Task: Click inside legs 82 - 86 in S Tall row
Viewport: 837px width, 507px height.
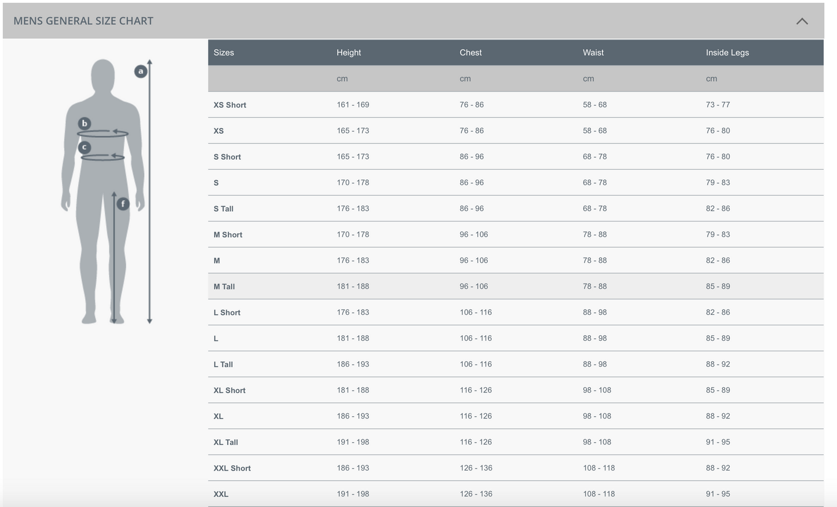Action: click(718, 209)
